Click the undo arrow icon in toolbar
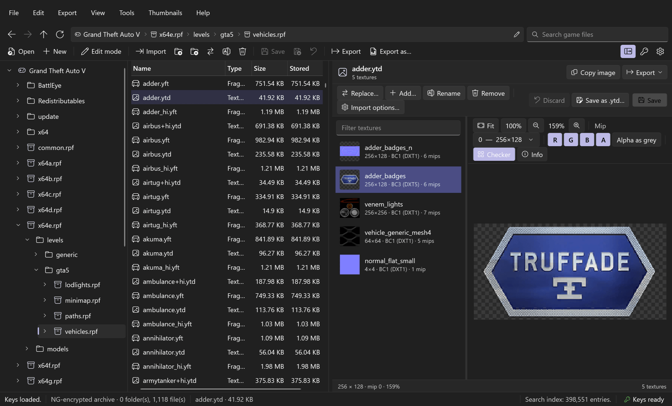672x406 pixels. click(x=313, y=52)
